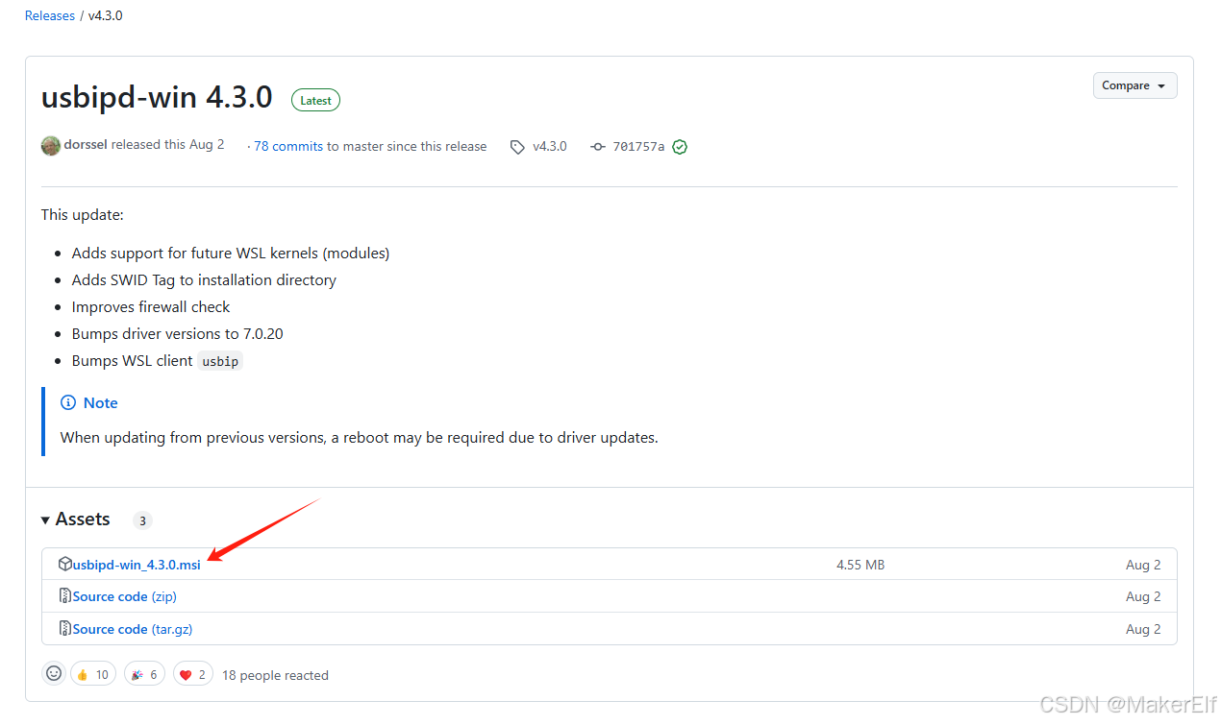The image size is (1221, 725).
Task: Download Source code (tar.gz)
Action: (133, 629)
